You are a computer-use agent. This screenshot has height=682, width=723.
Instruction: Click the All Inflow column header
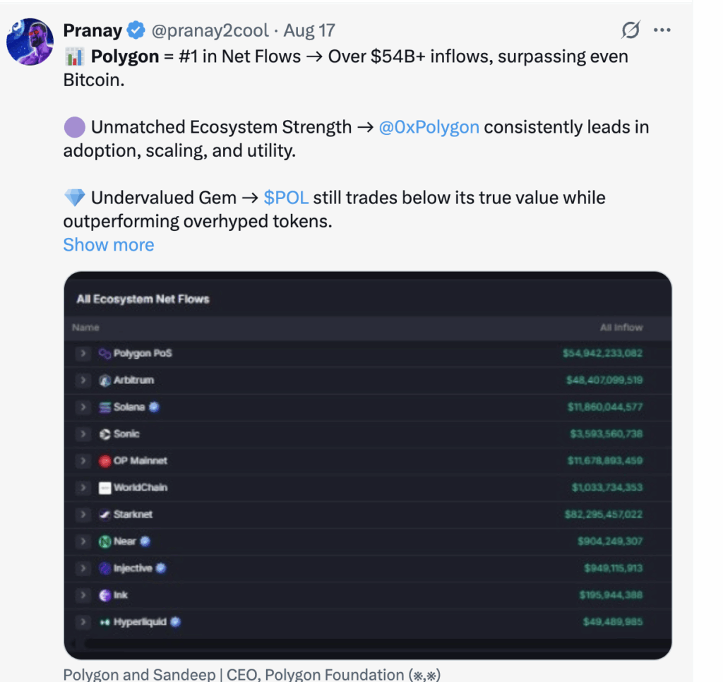tap(621, 328)
